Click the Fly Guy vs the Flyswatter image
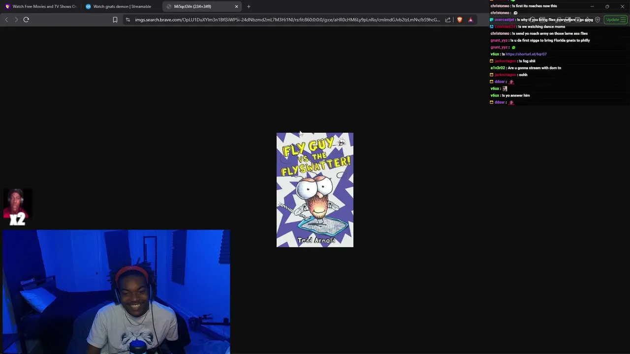 (x=315, y=190)
